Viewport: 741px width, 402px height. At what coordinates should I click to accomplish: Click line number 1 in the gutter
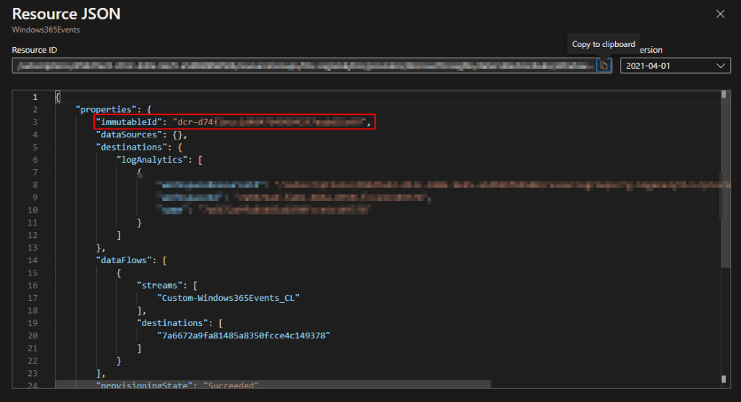tap(35, 97)
